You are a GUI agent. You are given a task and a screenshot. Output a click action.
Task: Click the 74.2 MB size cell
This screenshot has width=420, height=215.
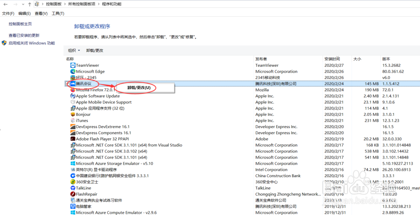[371, 170]
